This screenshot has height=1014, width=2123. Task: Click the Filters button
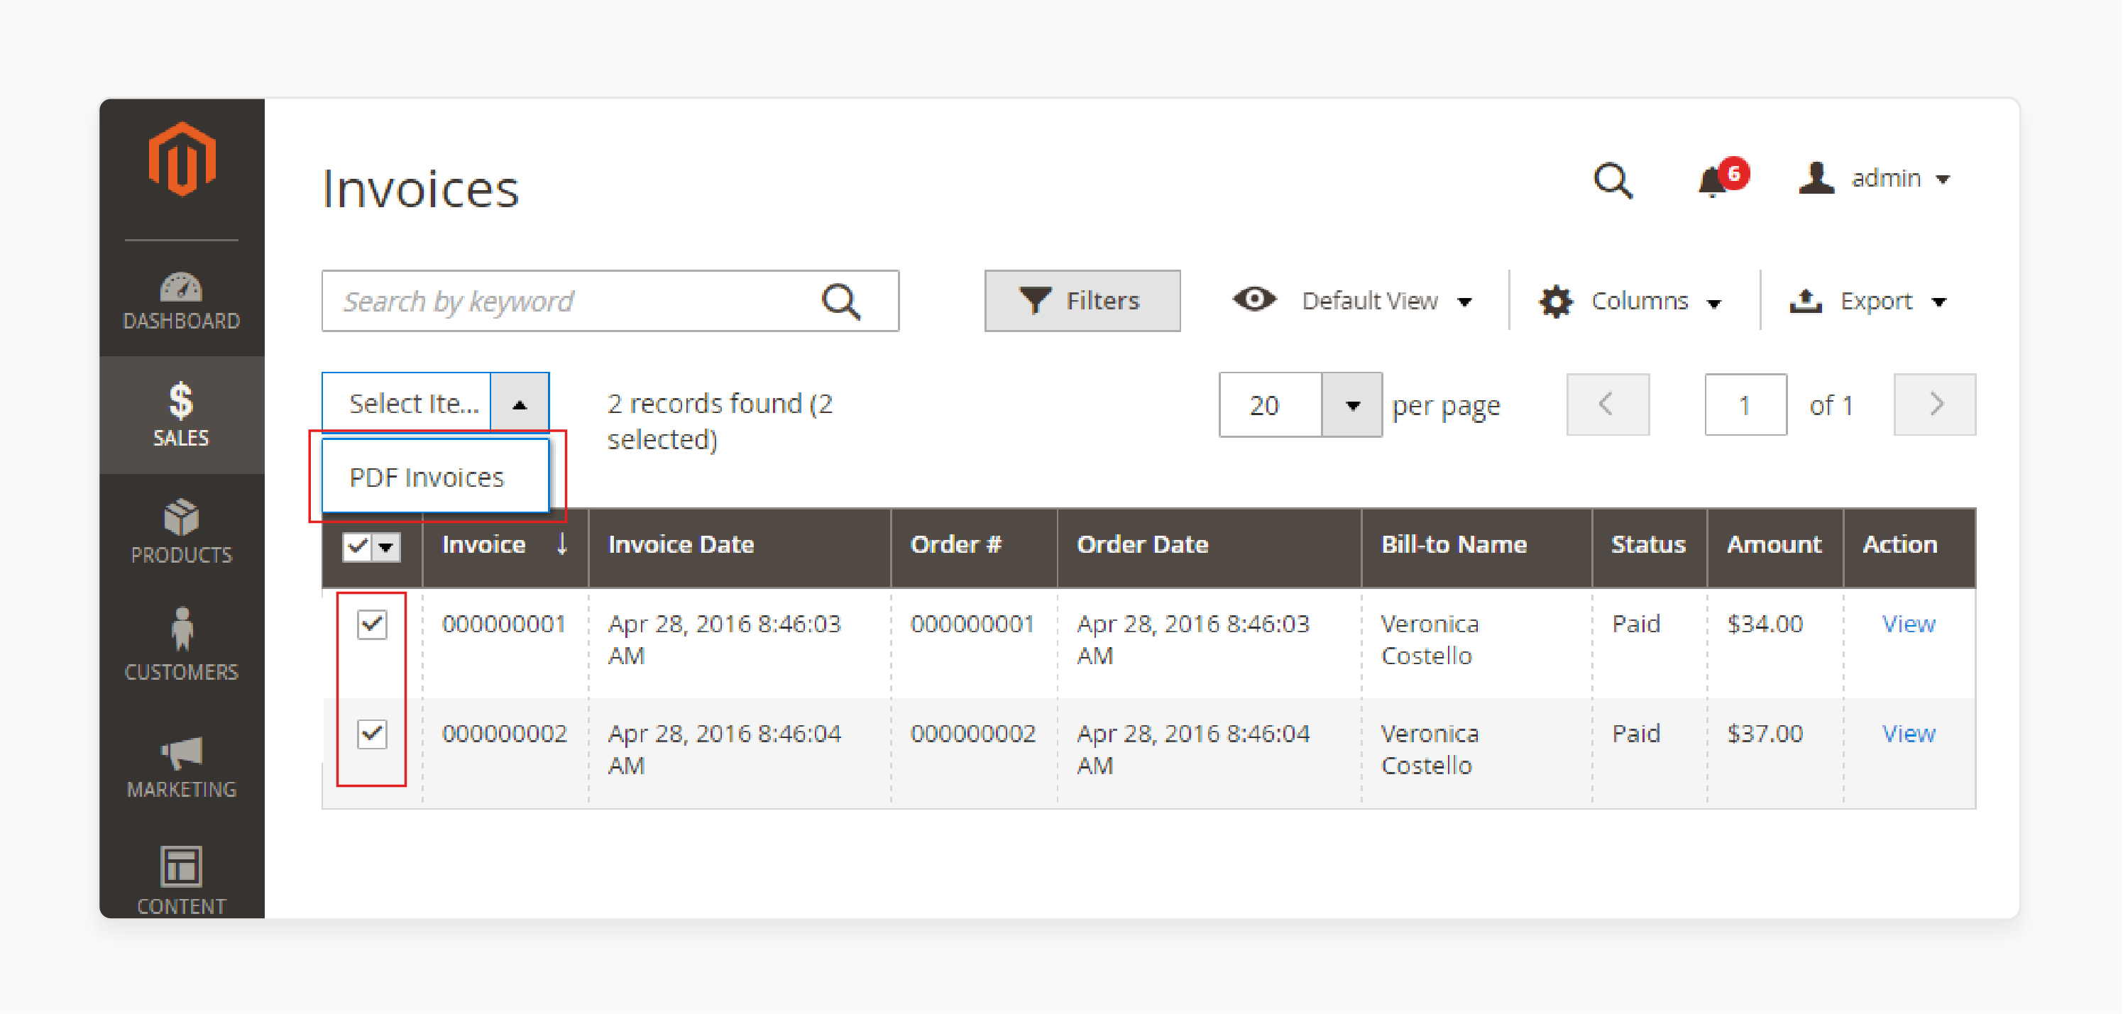[1082, 301]
